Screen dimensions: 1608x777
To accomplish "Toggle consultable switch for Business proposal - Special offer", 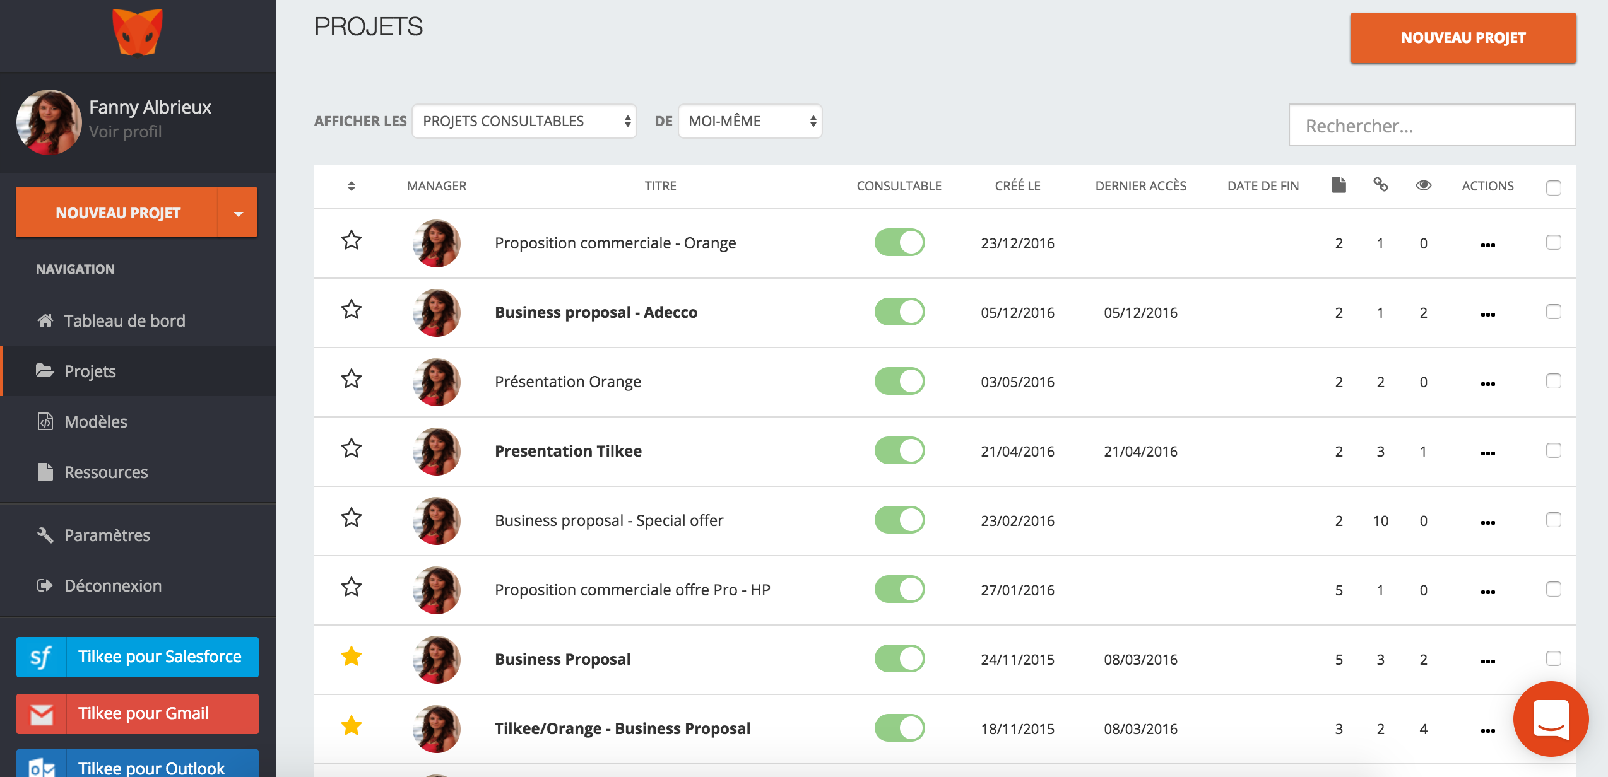I will coord(899,520).
